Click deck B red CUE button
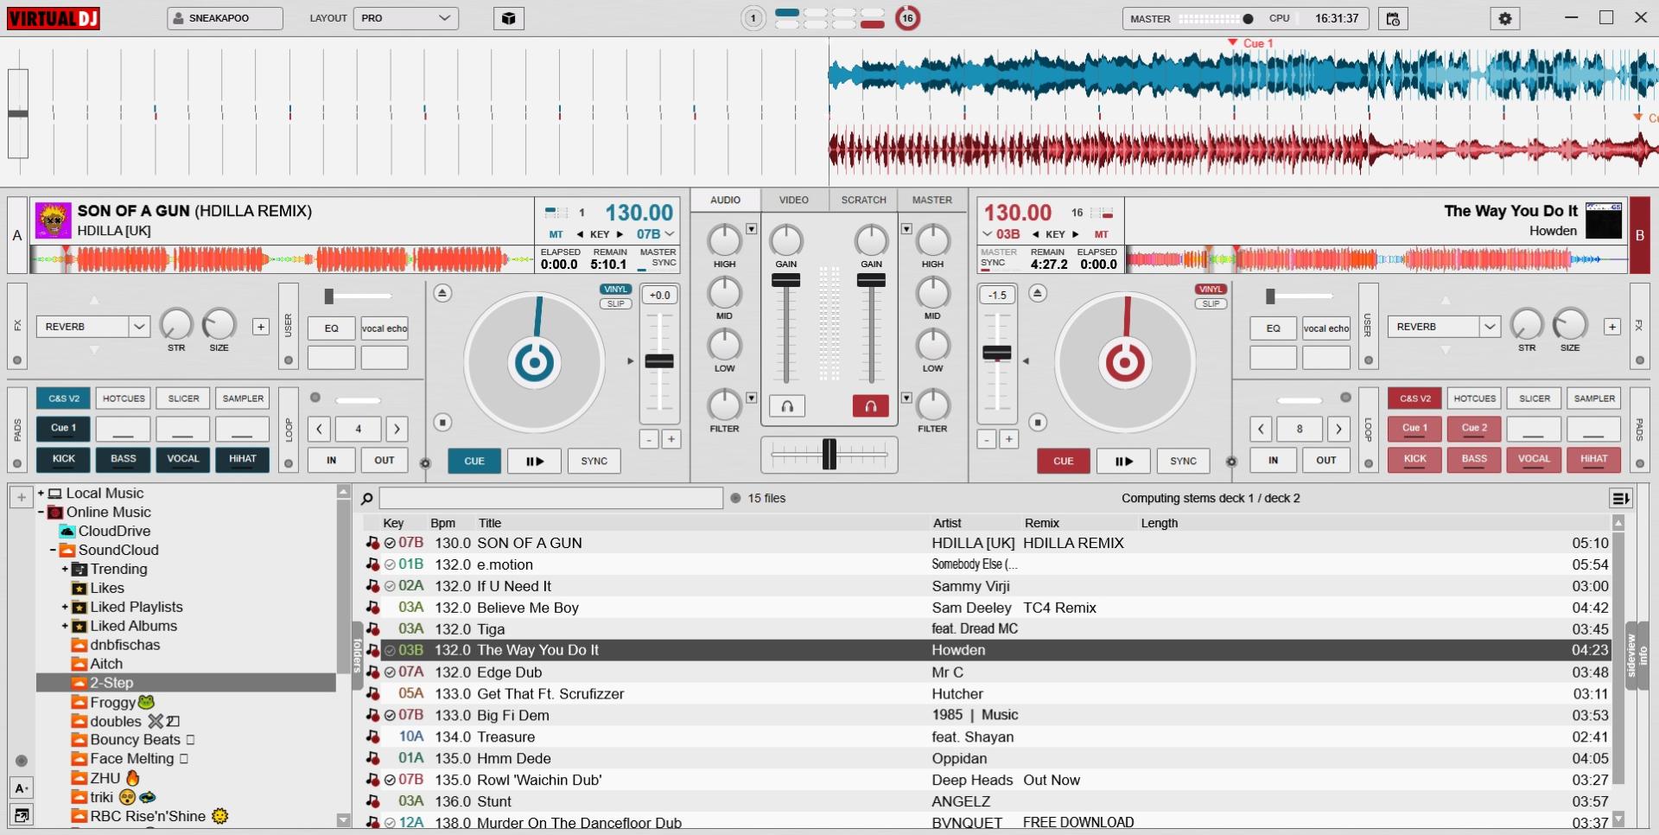Viewport: 1659px width, 835px height. (x=1064, y=461)
